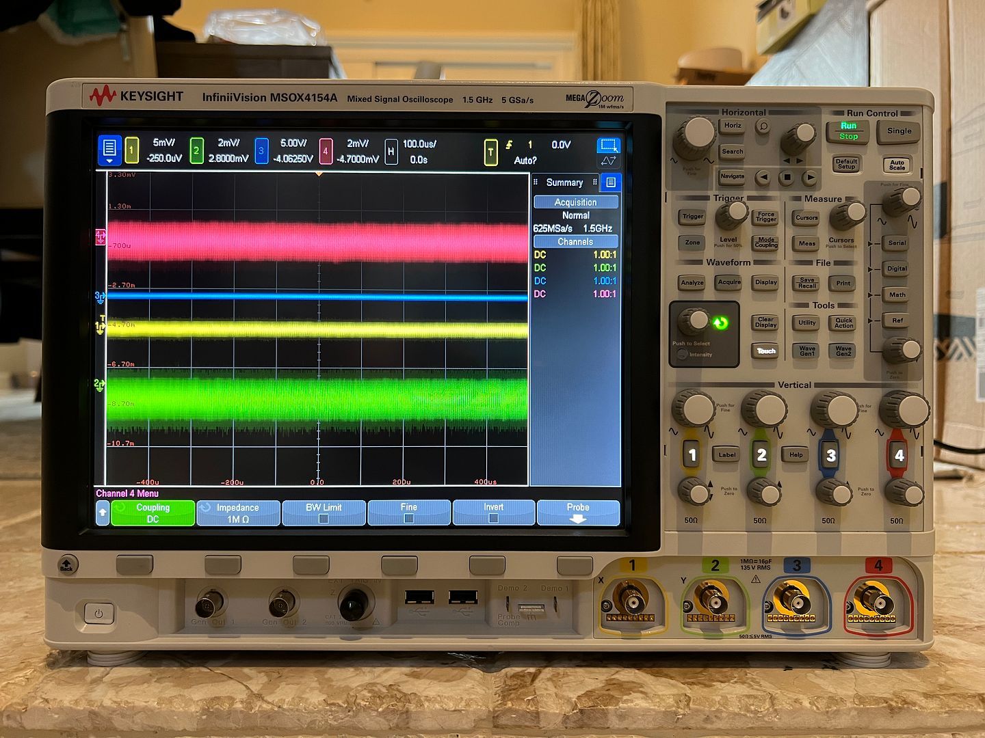Open the main menu icon at top-left
The height and width of the screenshot is (738, 985).
click(x=109, y=151)
